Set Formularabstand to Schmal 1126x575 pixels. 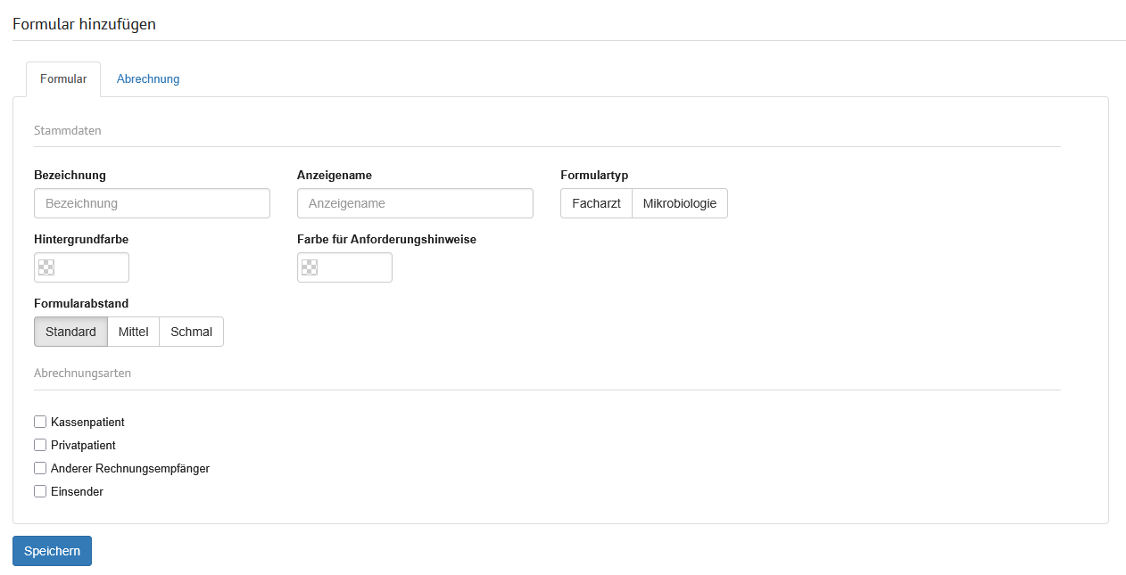pos(191,332)
